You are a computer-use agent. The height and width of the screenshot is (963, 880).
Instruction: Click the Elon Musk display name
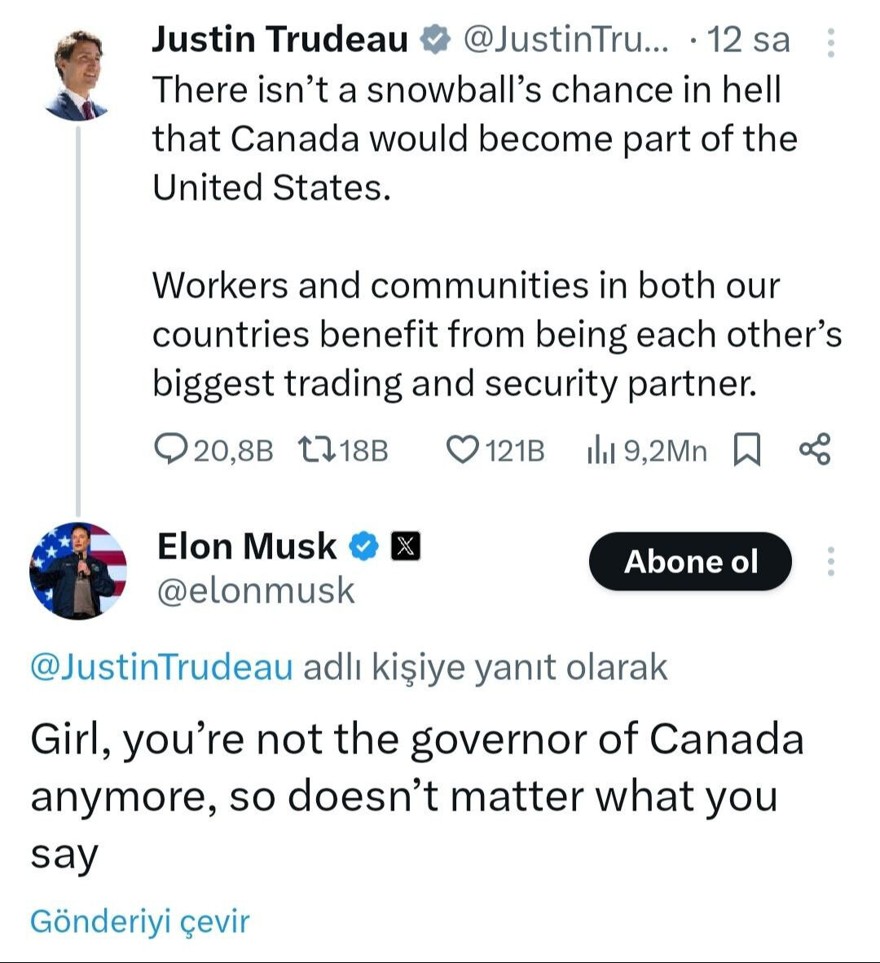pyautogui.click(x=246, y=546)
